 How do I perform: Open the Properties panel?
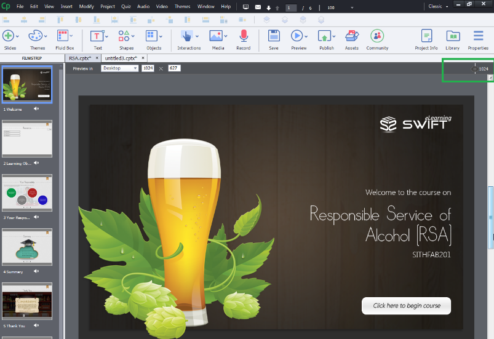[x=478, y=36]
